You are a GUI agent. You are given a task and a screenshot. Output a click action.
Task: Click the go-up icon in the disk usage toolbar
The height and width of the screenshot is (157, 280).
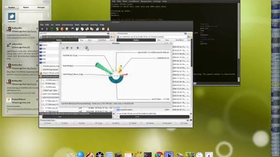click(x=63, y=48)
